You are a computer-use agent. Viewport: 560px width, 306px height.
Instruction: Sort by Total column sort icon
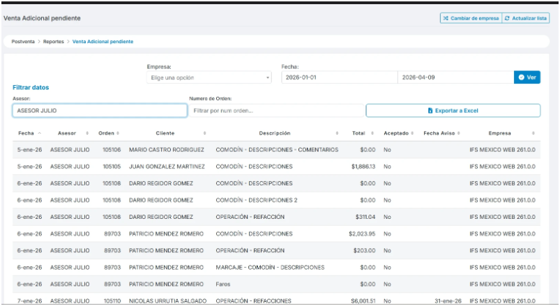click(x=372, y=133)
